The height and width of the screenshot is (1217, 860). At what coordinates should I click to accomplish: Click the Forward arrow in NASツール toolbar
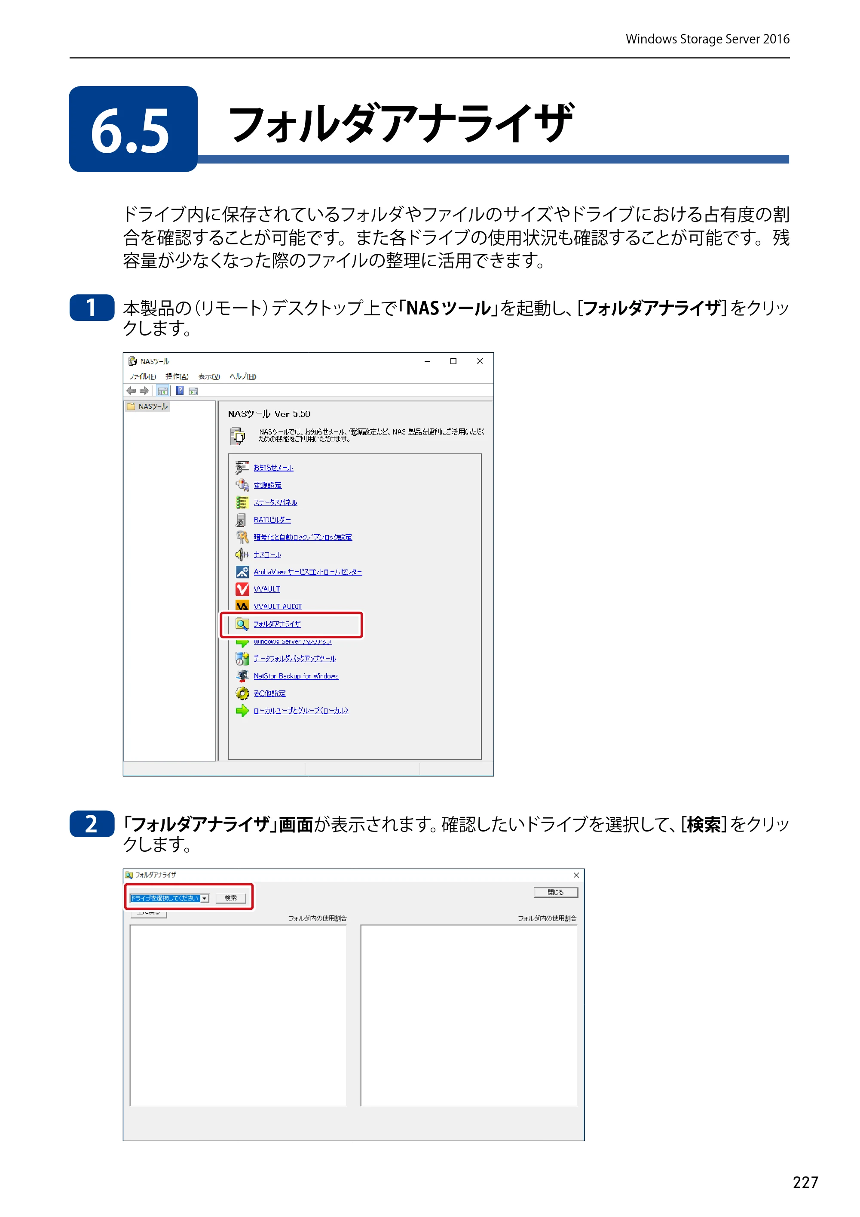[x=144, y=391]
